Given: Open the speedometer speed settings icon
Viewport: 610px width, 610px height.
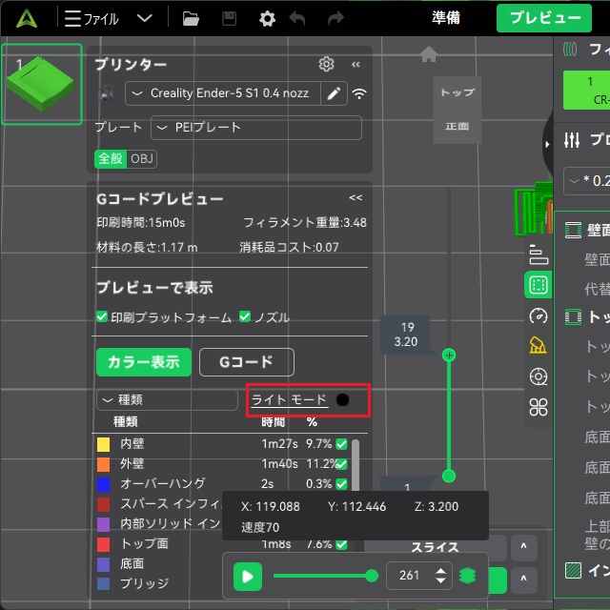Looking at the screenshot, I should coord(539,315).
